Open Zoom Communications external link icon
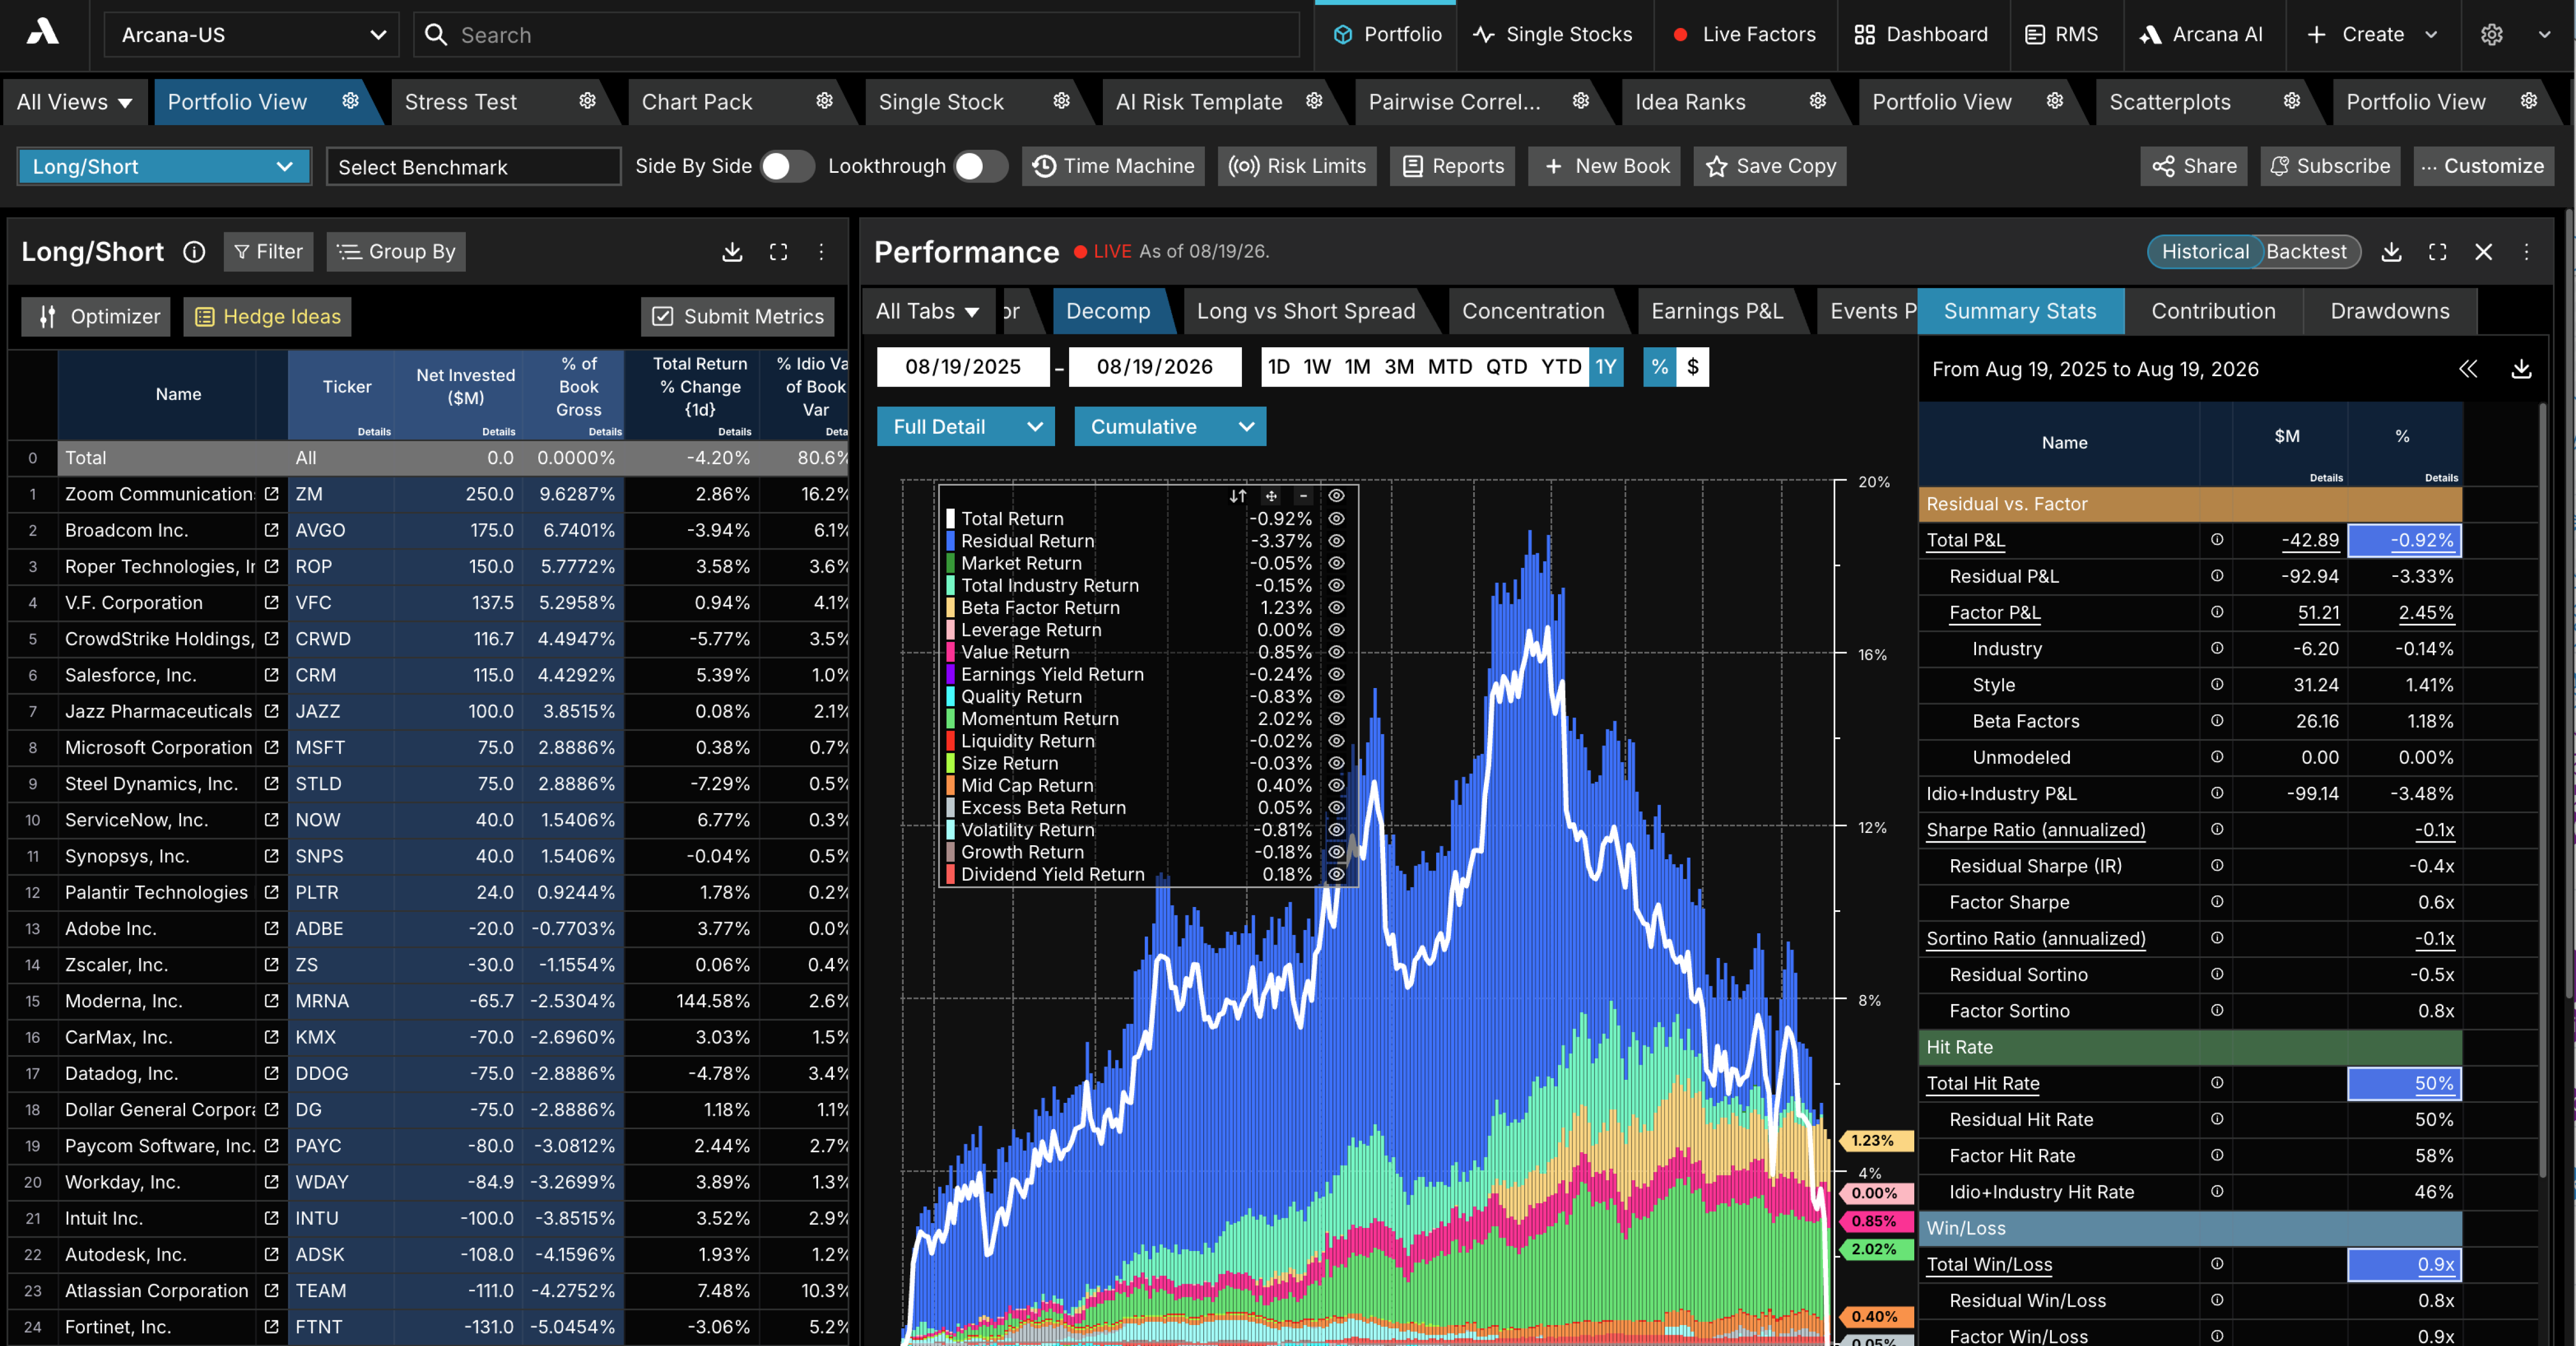 point(271,494)
